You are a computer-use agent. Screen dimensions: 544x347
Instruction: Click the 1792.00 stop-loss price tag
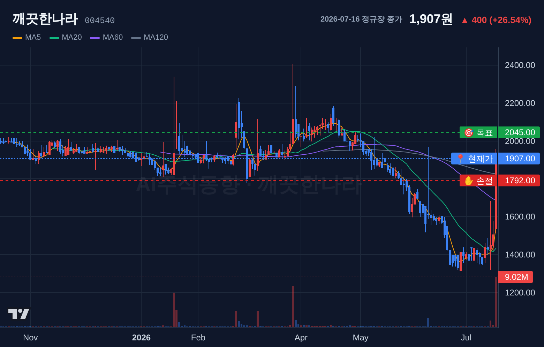pyautogui.click(x=519, y=180)
